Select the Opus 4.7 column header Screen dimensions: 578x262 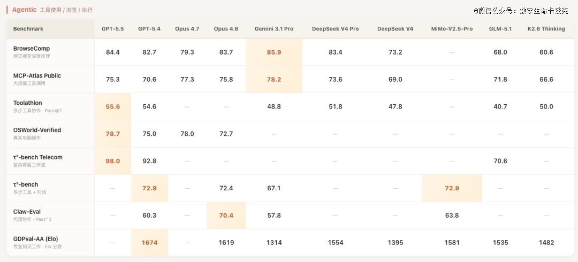(x=187, y=29)
